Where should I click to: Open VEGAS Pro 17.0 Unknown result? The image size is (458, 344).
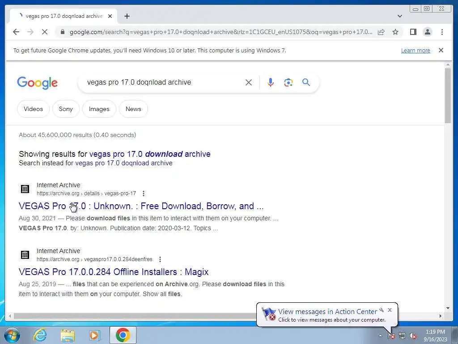tap(141, 206)
